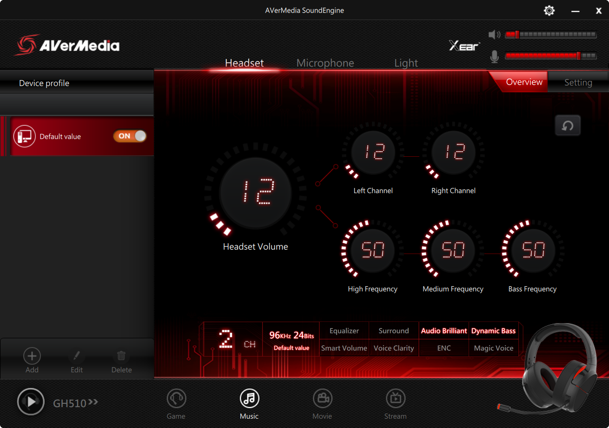Select the Movie mode camera icon

[322, 399]
